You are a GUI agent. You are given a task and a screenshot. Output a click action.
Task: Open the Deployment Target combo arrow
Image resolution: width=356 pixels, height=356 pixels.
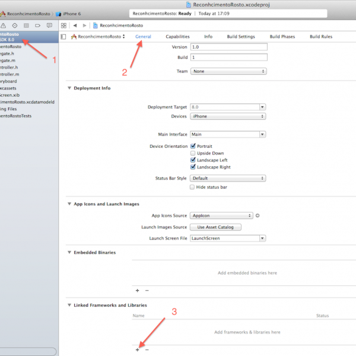coord(262,107)
